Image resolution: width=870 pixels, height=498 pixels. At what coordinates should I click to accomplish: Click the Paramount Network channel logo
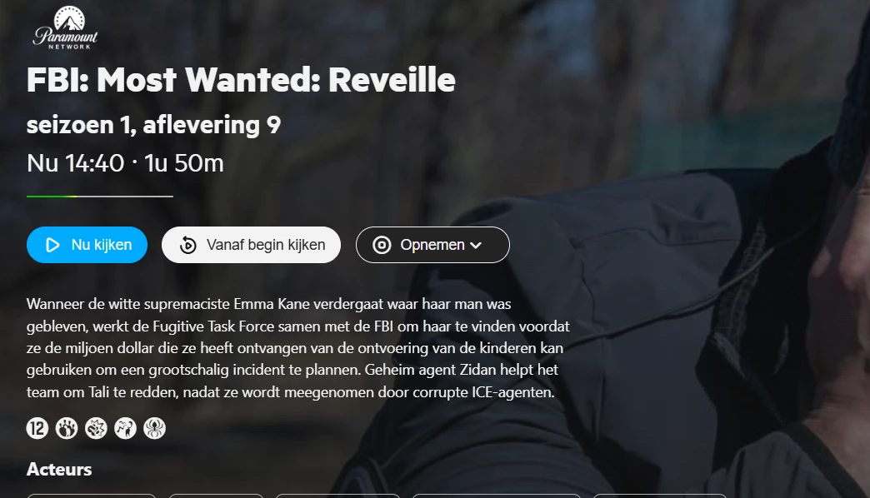(x=65, y=27)
